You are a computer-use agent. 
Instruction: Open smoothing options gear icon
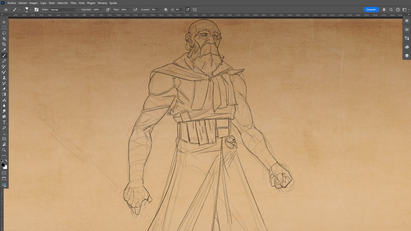(x=166, y=10)
